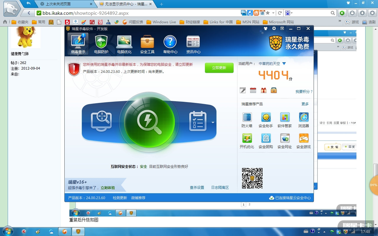Launch the 浏览器 product icon

tap(304, 120)
